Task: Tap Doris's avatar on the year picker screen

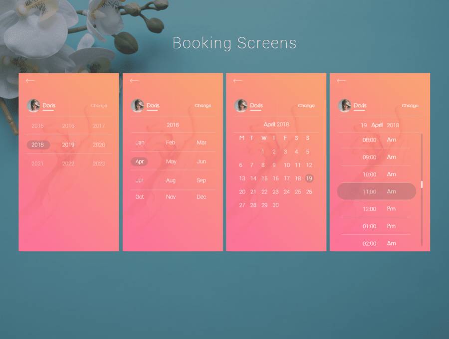Action: (33, 105)
